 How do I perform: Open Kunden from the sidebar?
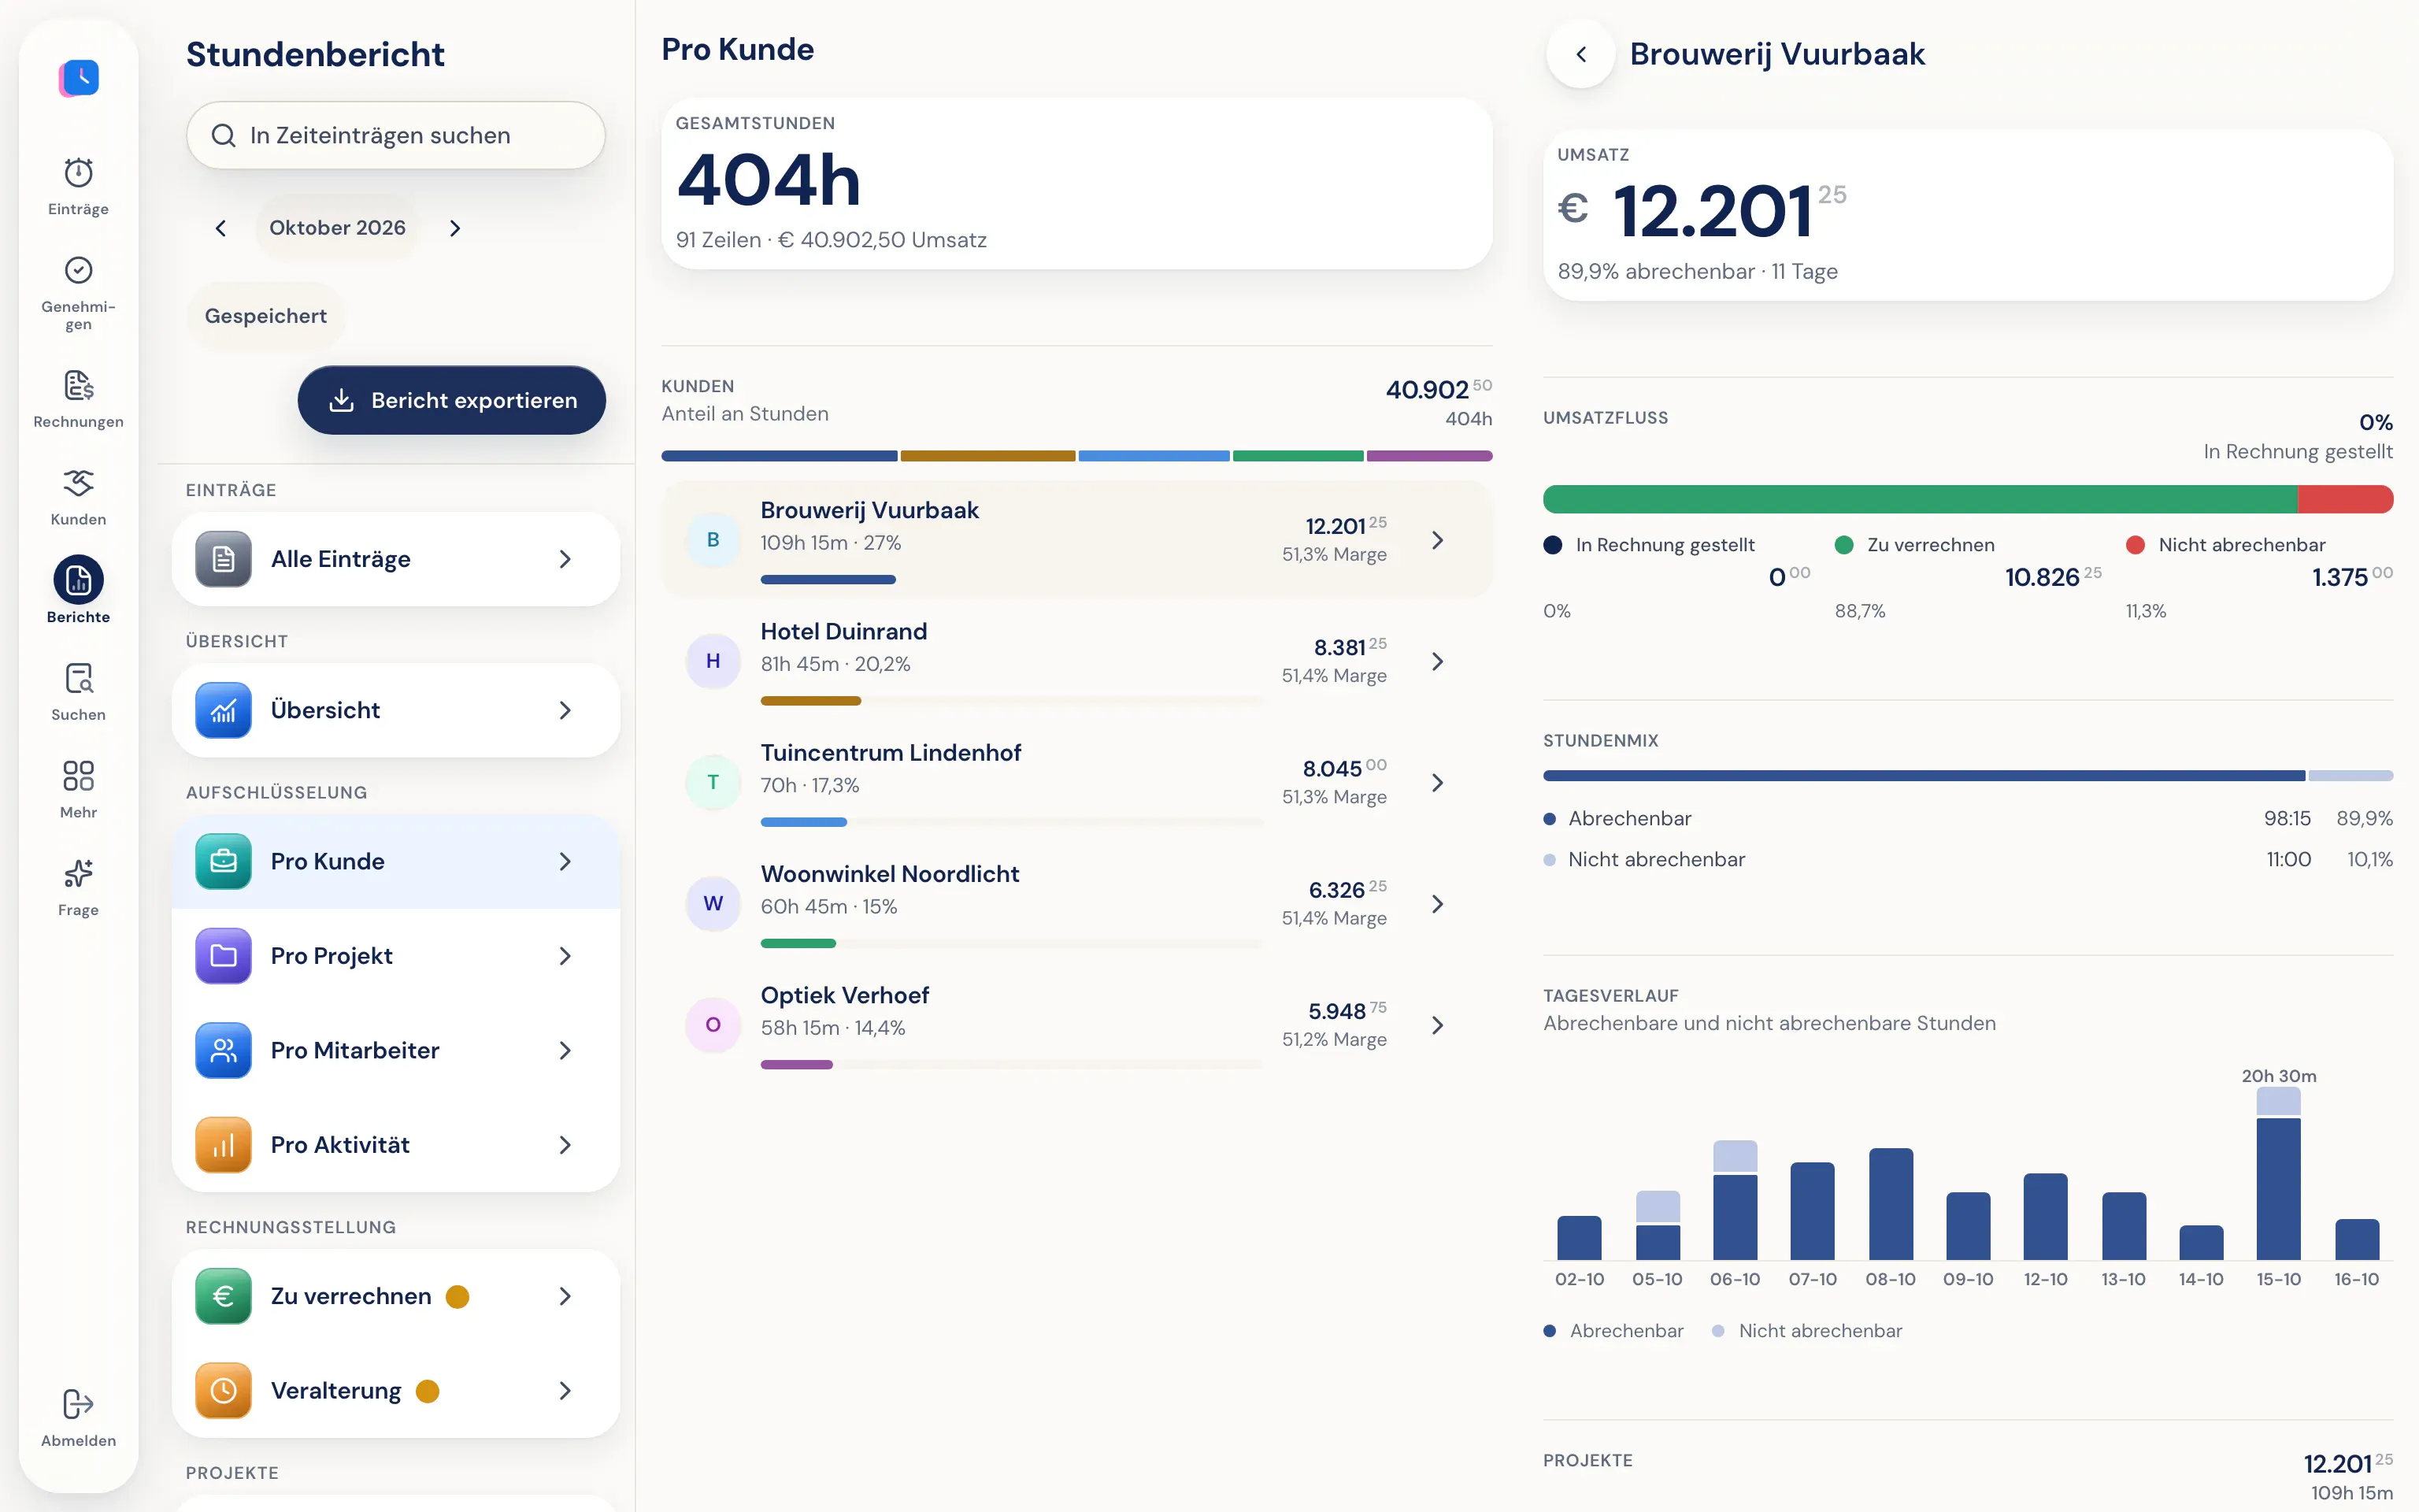pyautogui.click(x=78, y=497)
